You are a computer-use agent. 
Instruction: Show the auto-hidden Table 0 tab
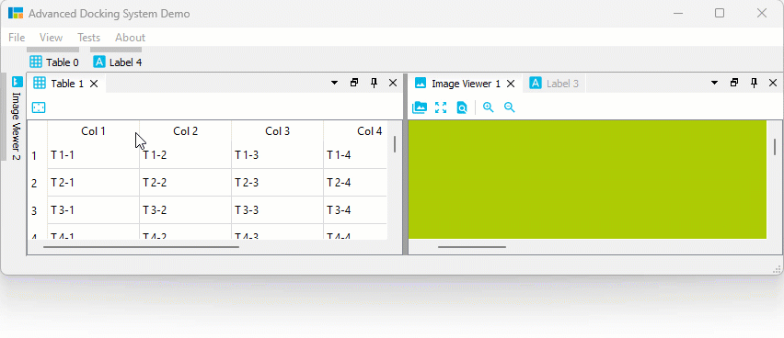pyautogui.click(x=53, y=62)
